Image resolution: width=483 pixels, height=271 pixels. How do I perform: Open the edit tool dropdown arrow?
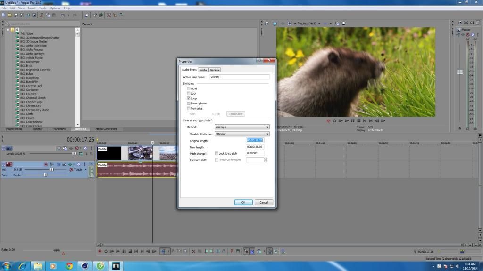click(x=168, y=251)
